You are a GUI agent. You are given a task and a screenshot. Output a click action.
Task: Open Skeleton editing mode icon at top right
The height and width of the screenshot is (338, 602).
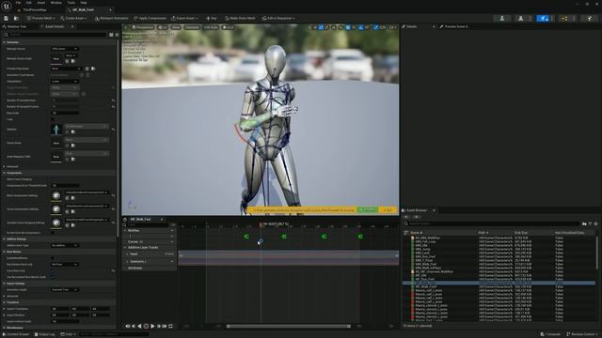[501, 18]
